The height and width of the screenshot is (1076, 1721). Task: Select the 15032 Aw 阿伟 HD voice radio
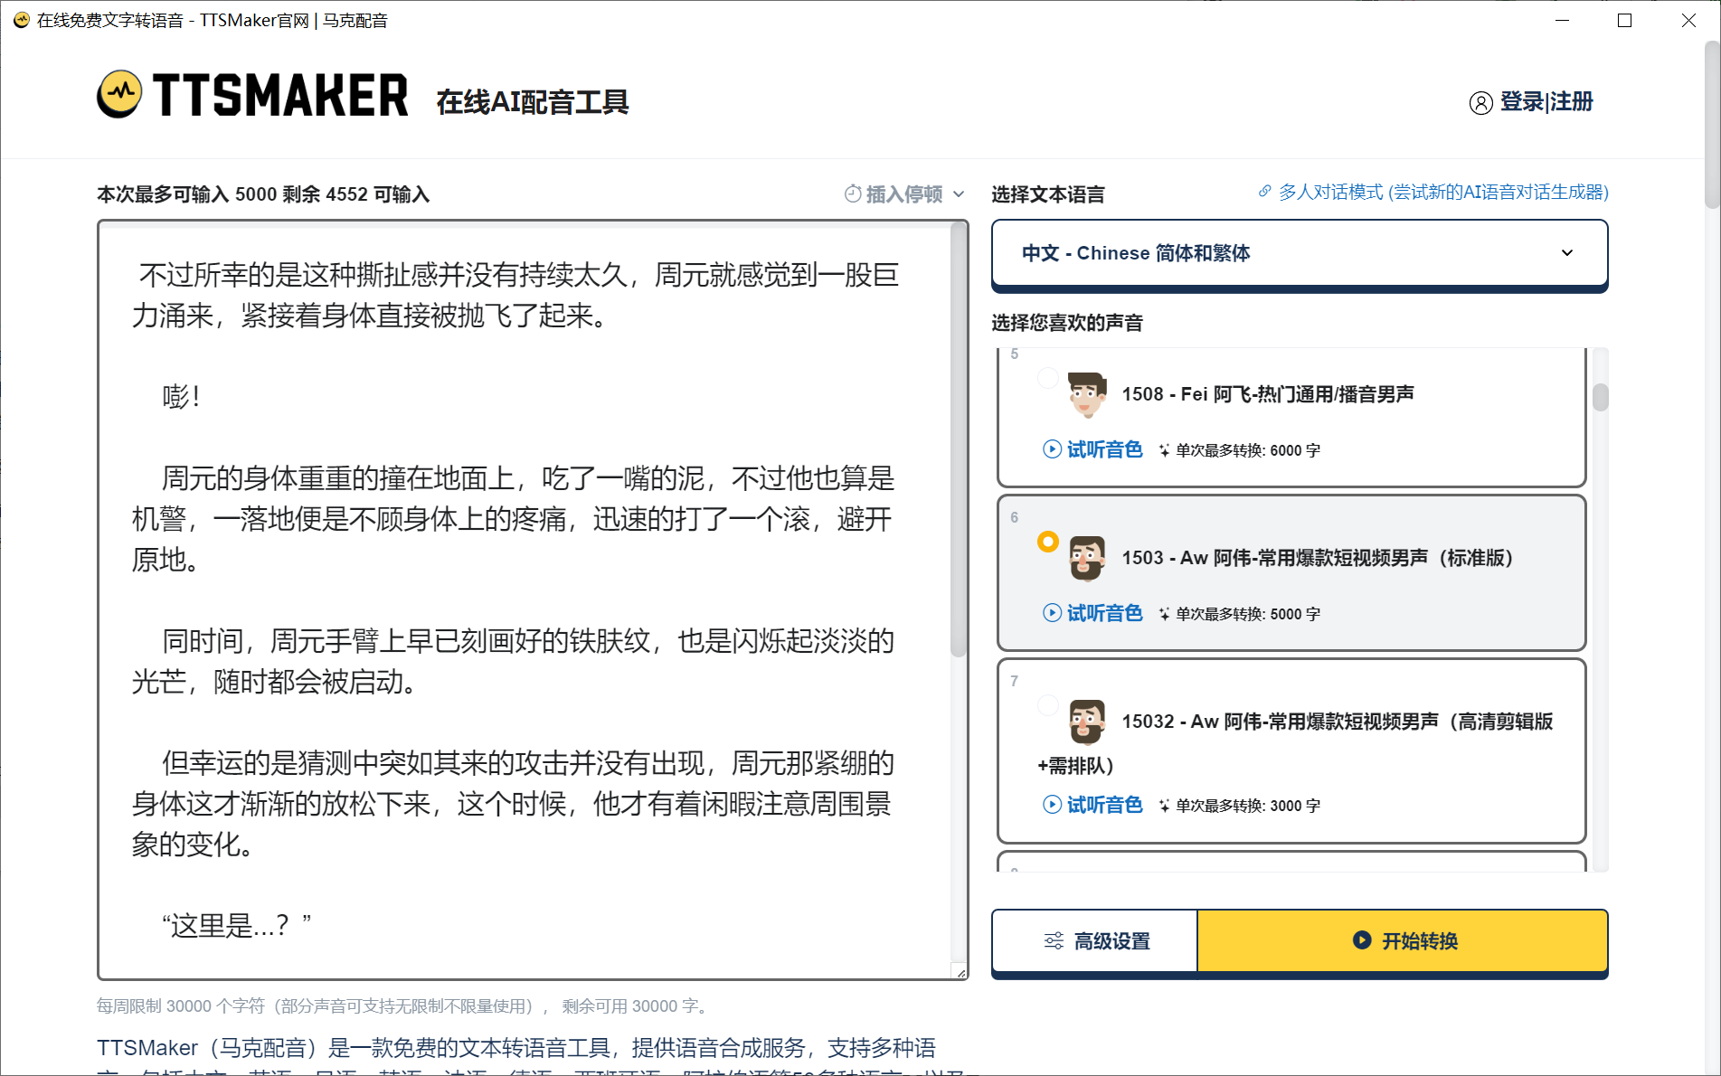pos(1047,705)
